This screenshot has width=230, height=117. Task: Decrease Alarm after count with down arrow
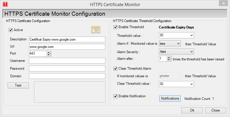point(169,60)
